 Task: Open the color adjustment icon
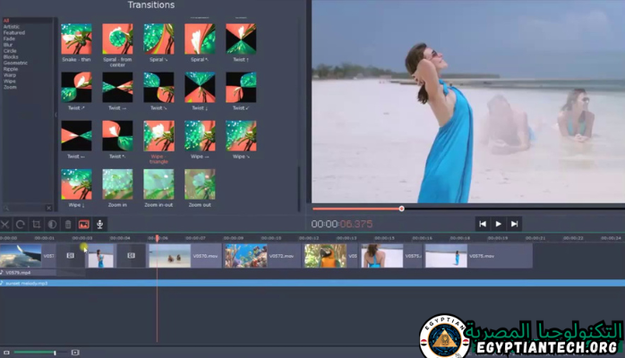click(52, 224)
